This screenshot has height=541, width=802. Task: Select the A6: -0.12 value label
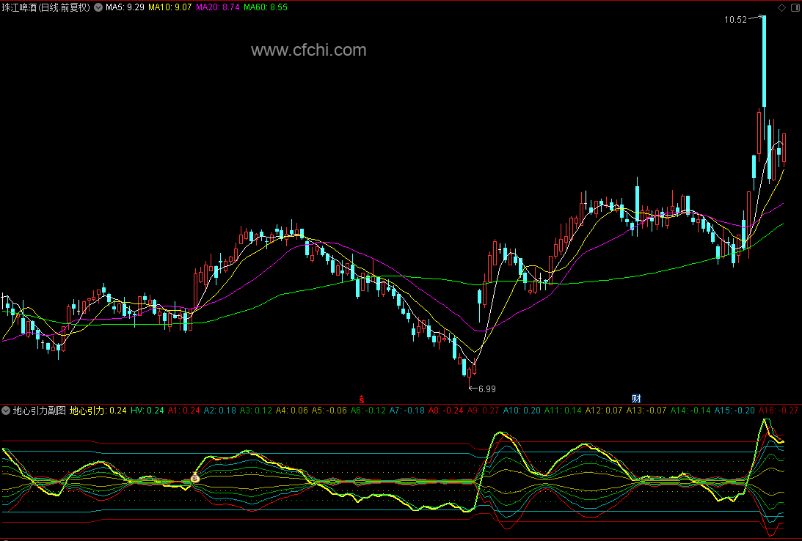[368, 411]
